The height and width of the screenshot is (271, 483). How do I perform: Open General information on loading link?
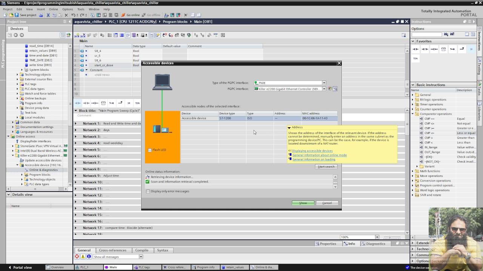point(314,159)
